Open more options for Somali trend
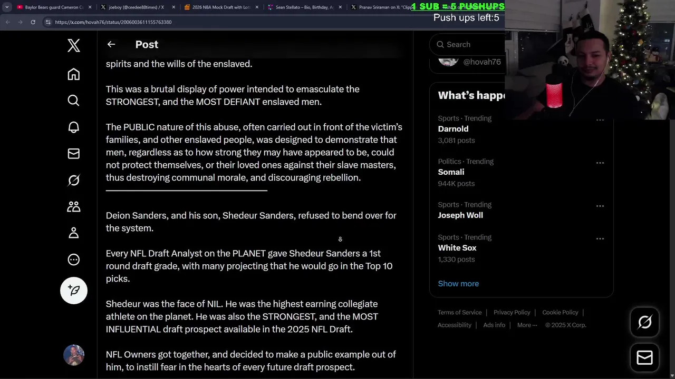This screenshot has height=379, width=675. click(x=600, y=163)
